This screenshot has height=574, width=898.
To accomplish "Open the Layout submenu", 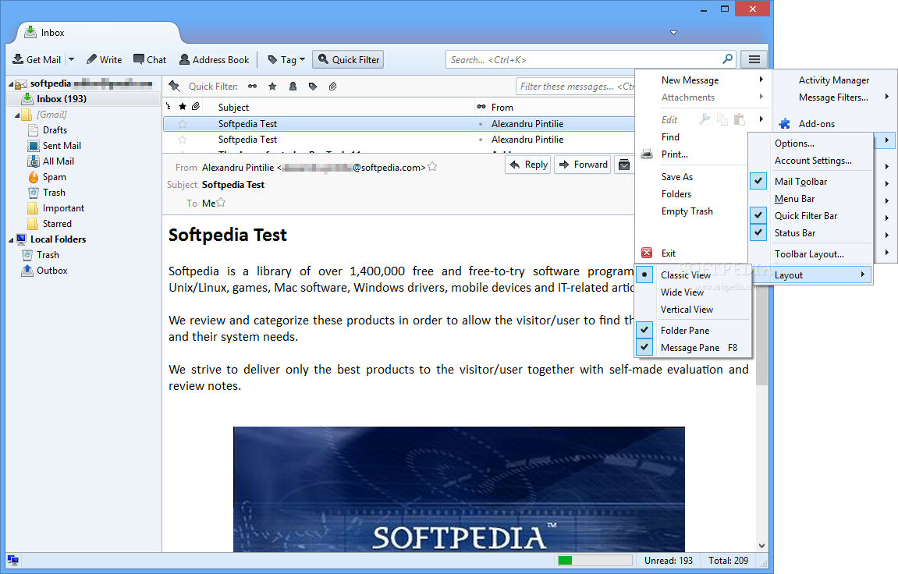I will (811, 275).
